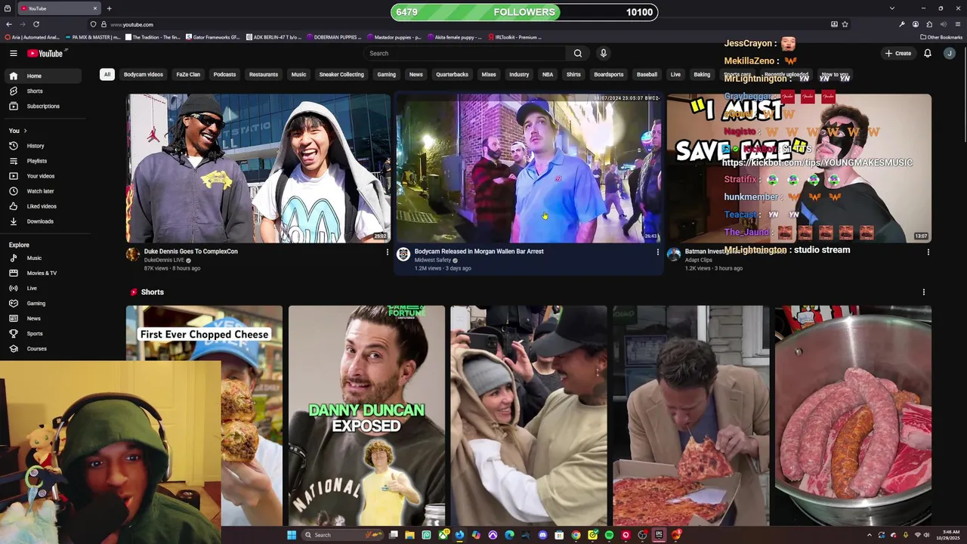Click the YouTube search field
The width and height of the screenshot is (967, 544).
[465, 53]
